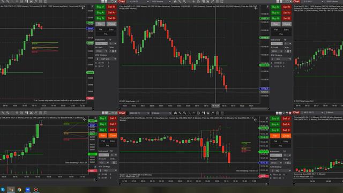Adjust order quantity stepper in bottom-center Chart Trader
Viewport: 343px width, 193px height.
pyautogui.click(x=290, y=163)
